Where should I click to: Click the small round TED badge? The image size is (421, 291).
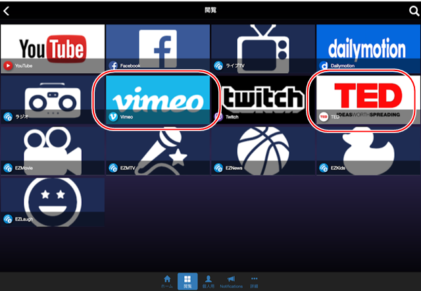324,117
